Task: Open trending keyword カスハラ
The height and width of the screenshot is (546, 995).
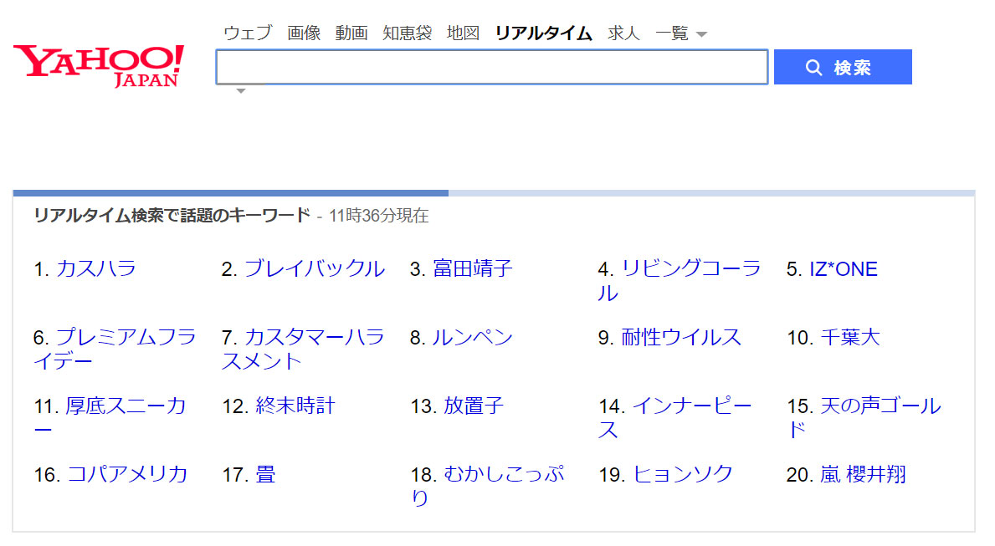Action: point(96,268)
